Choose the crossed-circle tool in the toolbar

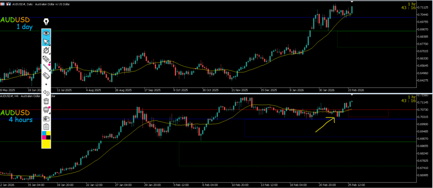click(x=46, y=51)
